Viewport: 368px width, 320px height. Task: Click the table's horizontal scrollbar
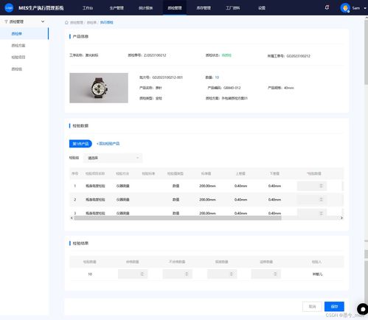(x=178, y=218)
